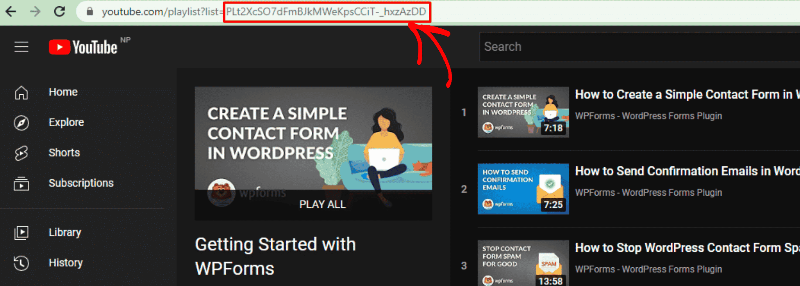This screenshot has height=286, width=800.
Task: Click the browser back arrow
Action: (x=11, y=11)
